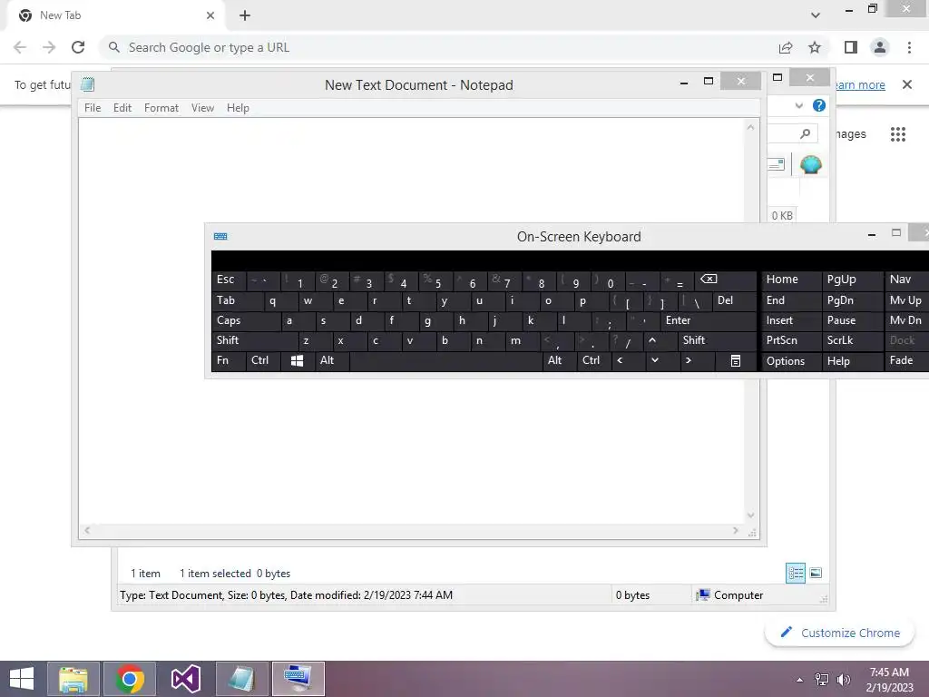Click the Del key on keyboard
929x697 pixels.
(734, 300)
